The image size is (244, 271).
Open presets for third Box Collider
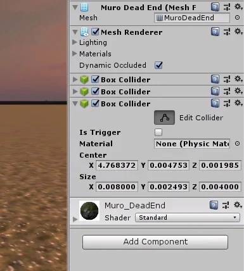click(227, 104)
